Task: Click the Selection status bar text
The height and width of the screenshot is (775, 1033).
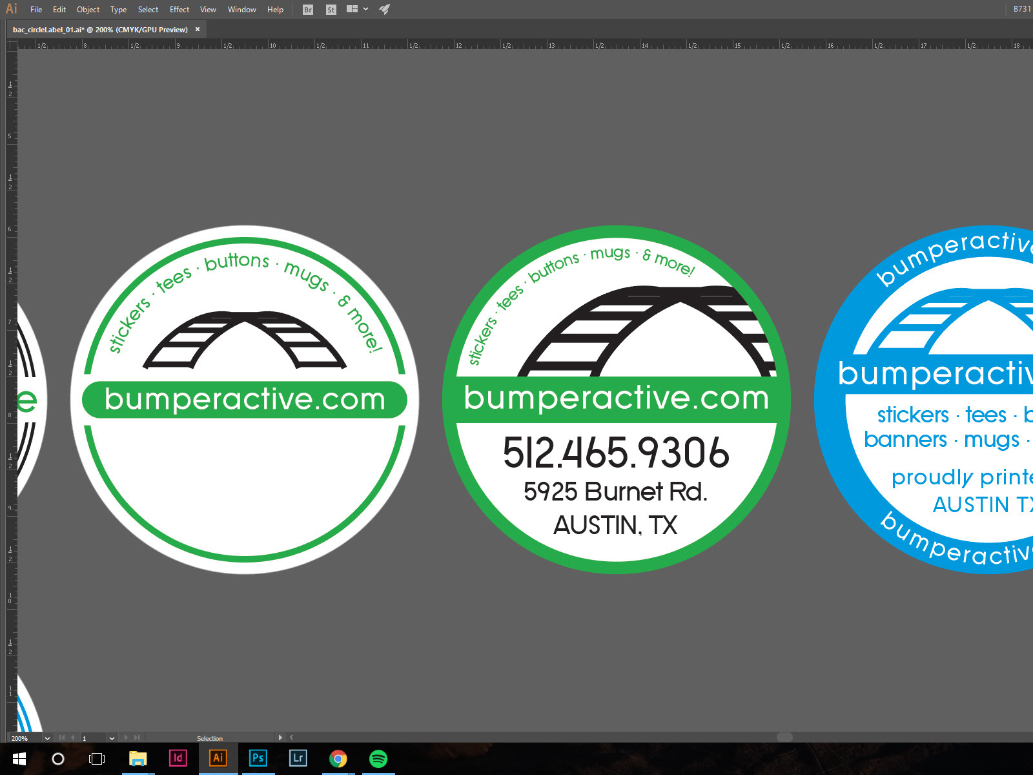Action: [x=210, y=738]
